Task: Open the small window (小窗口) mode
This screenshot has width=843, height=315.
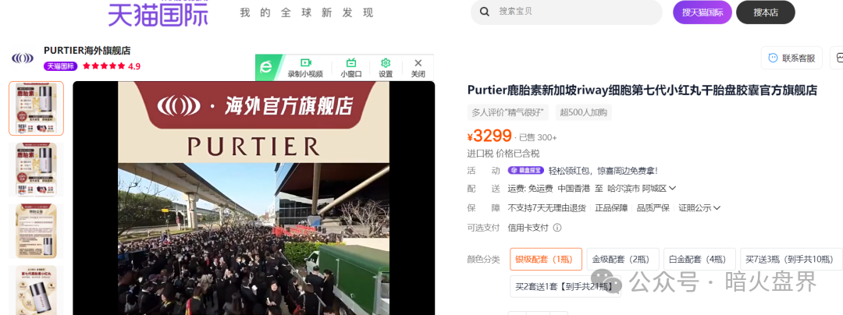Action: tap(350, 67)
